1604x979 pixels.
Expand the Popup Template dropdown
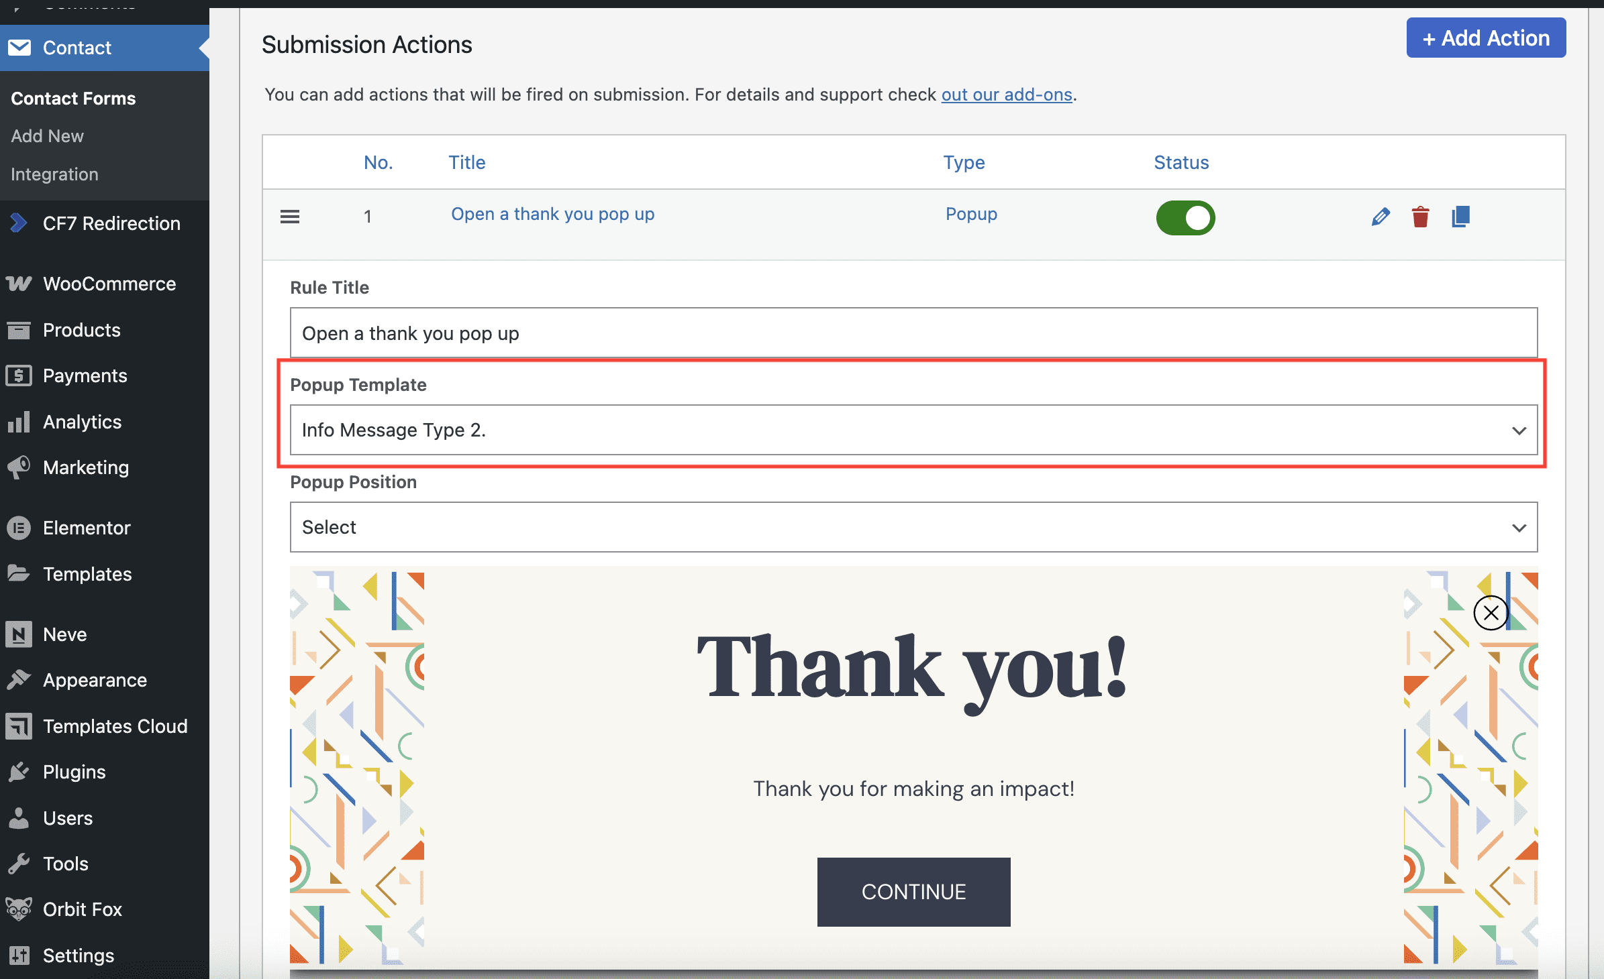[x=913, y=430]
